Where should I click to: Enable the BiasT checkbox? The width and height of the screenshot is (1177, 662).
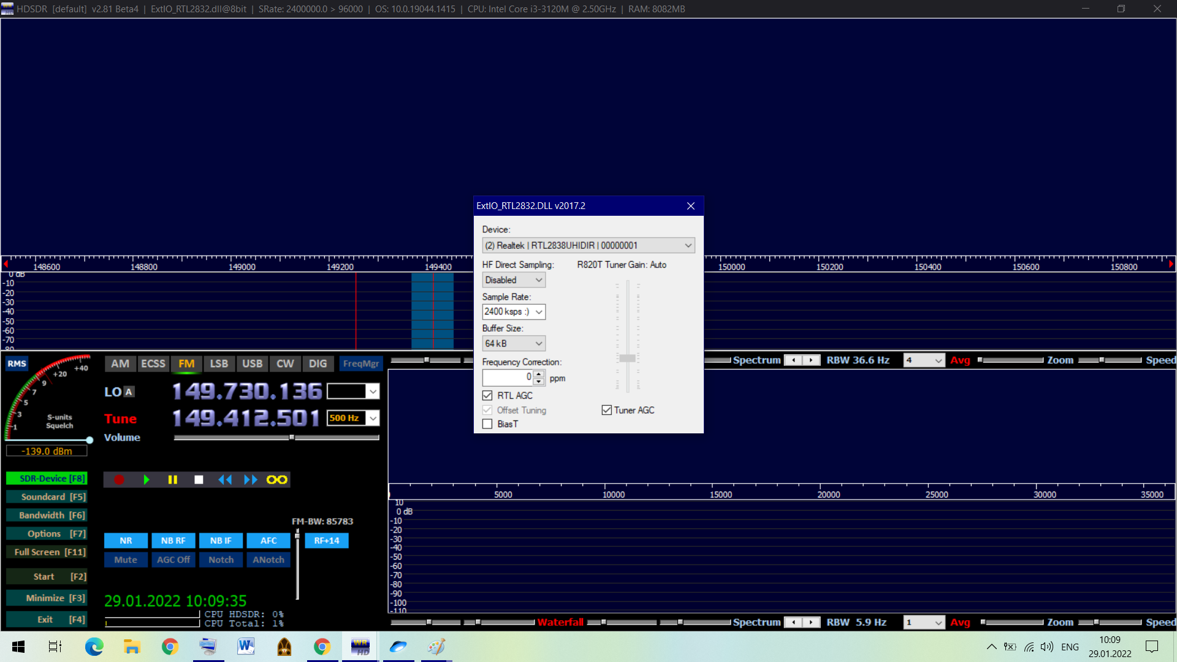[488, 424]
